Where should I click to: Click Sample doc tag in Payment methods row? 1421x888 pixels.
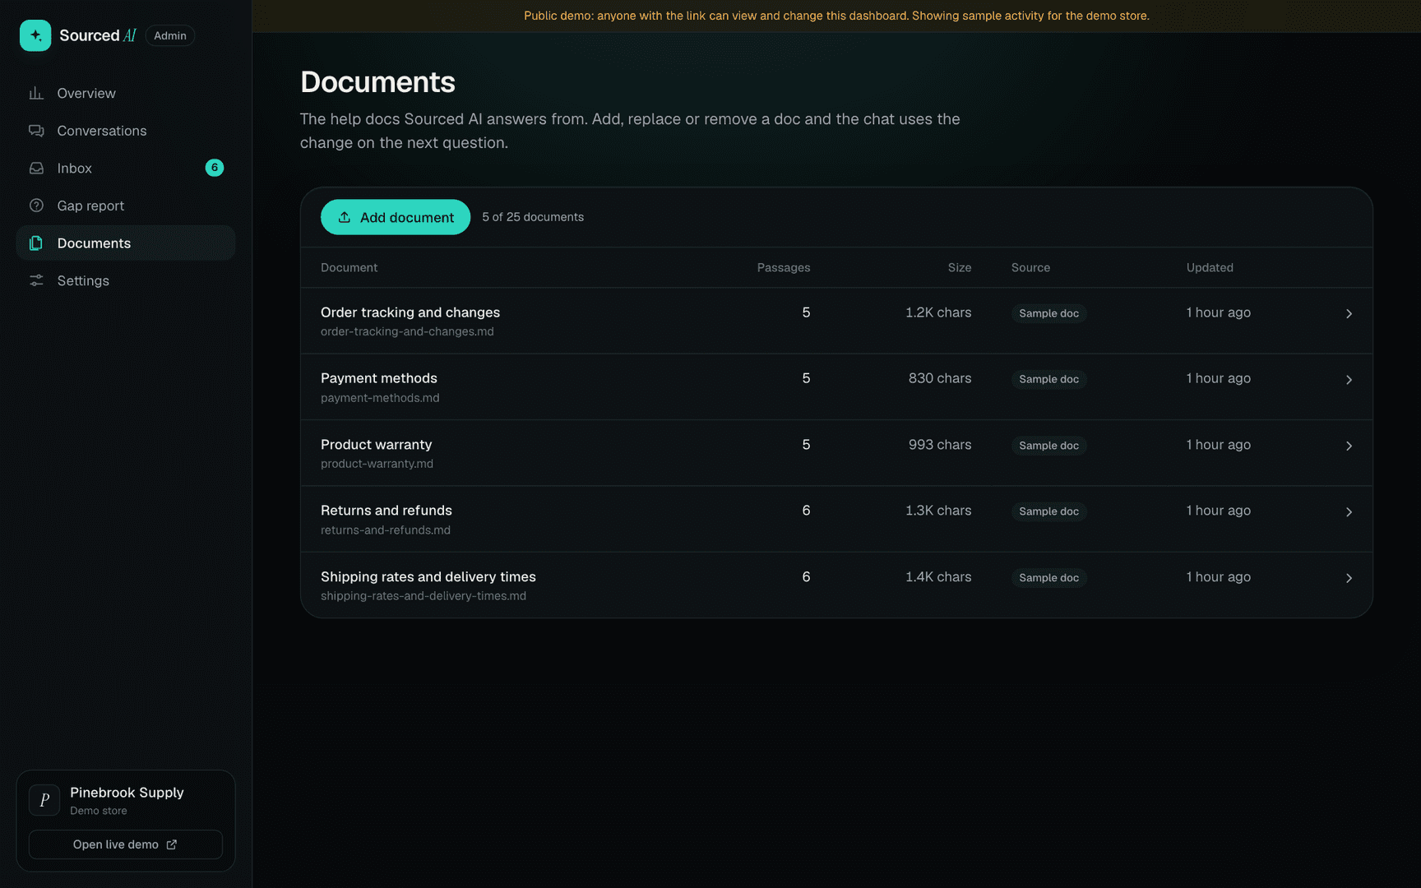point(1048,379)
